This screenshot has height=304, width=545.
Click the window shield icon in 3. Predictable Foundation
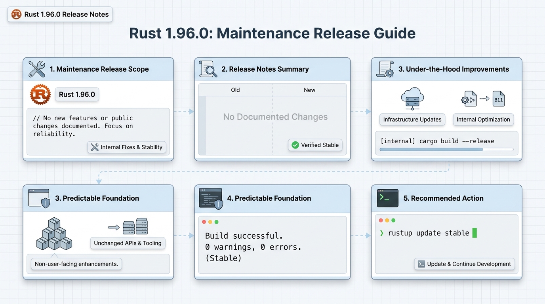39,198
